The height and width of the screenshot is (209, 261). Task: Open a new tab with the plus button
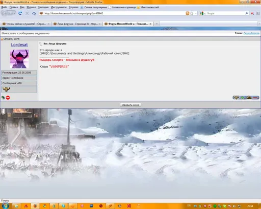tap(157, 24)
